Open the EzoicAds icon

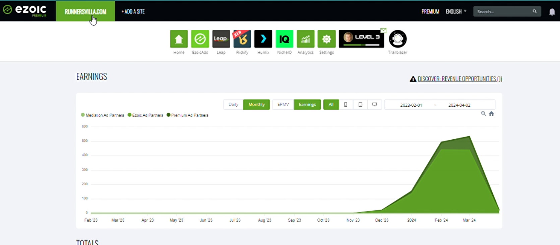(200, 39)
